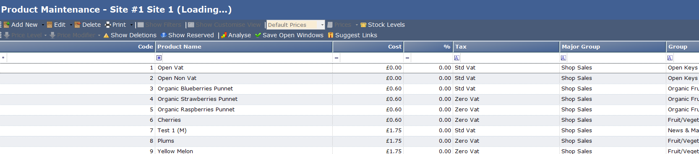Click the Show Reserved icon
The image size is (699, 154).
tap(164, 35)
